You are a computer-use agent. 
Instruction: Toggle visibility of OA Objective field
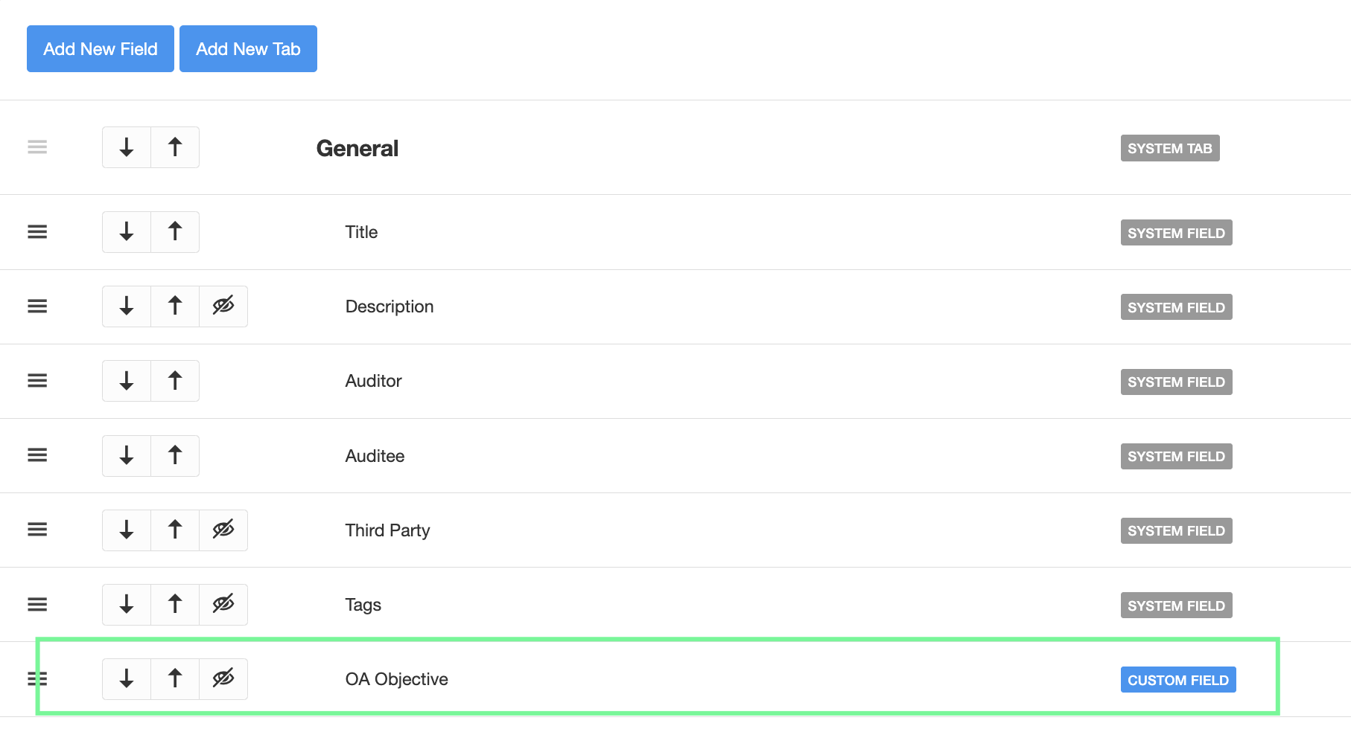coord(223,678)
